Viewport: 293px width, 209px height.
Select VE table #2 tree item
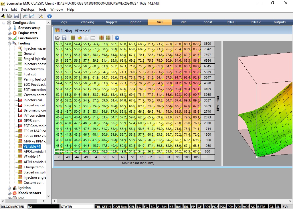point(32,157)
